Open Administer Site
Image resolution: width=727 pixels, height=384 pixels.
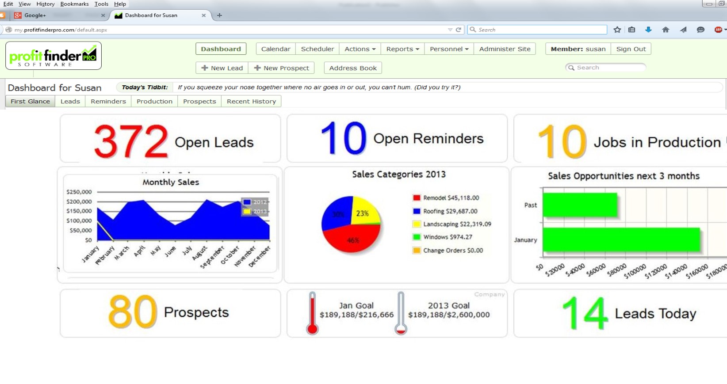tap(505, 49)
